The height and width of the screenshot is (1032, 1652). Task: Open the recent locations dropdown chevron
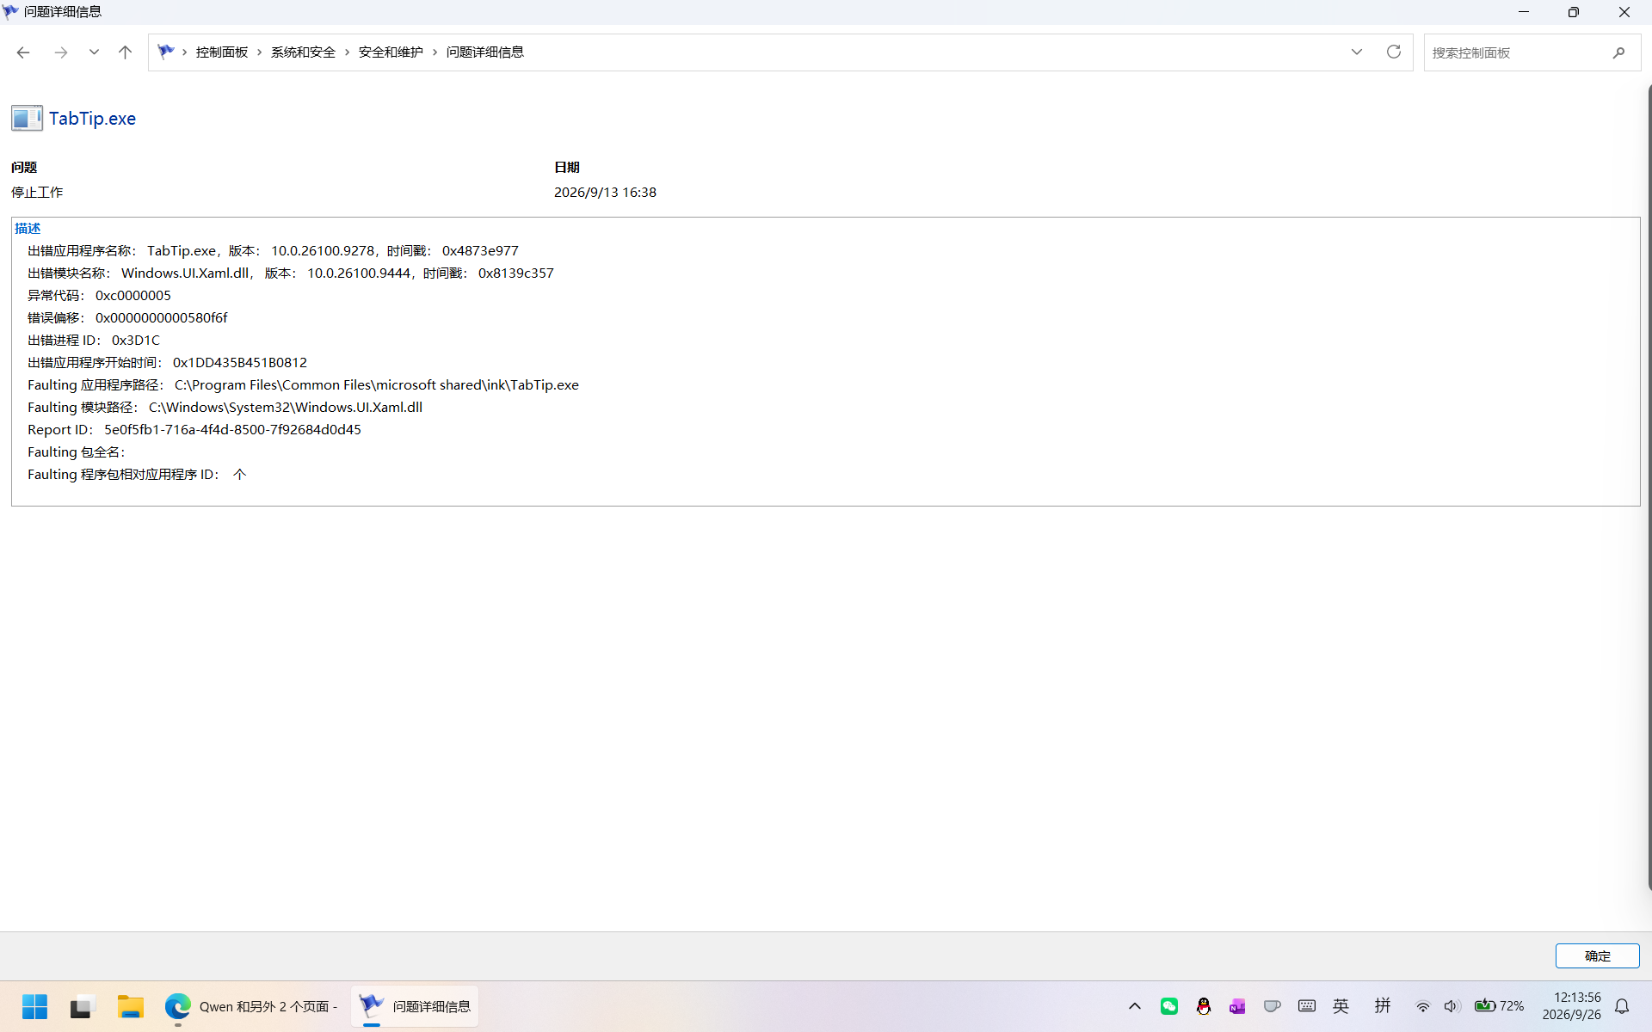pos(94,52)
